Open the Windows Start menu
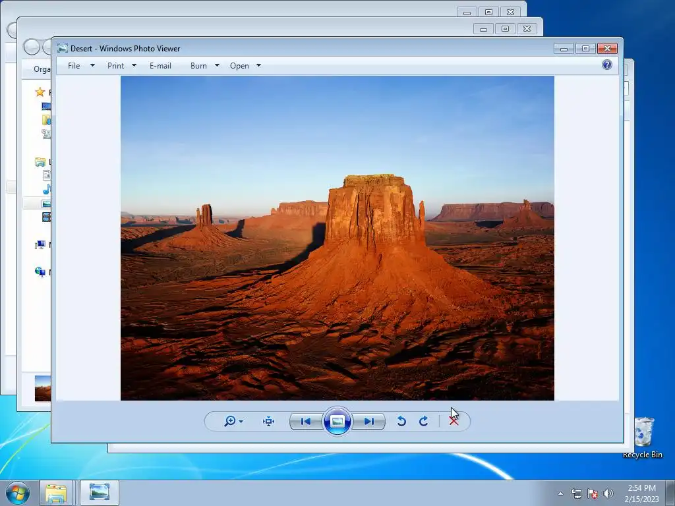Viewport: 675px width, 506px height. 18,493
